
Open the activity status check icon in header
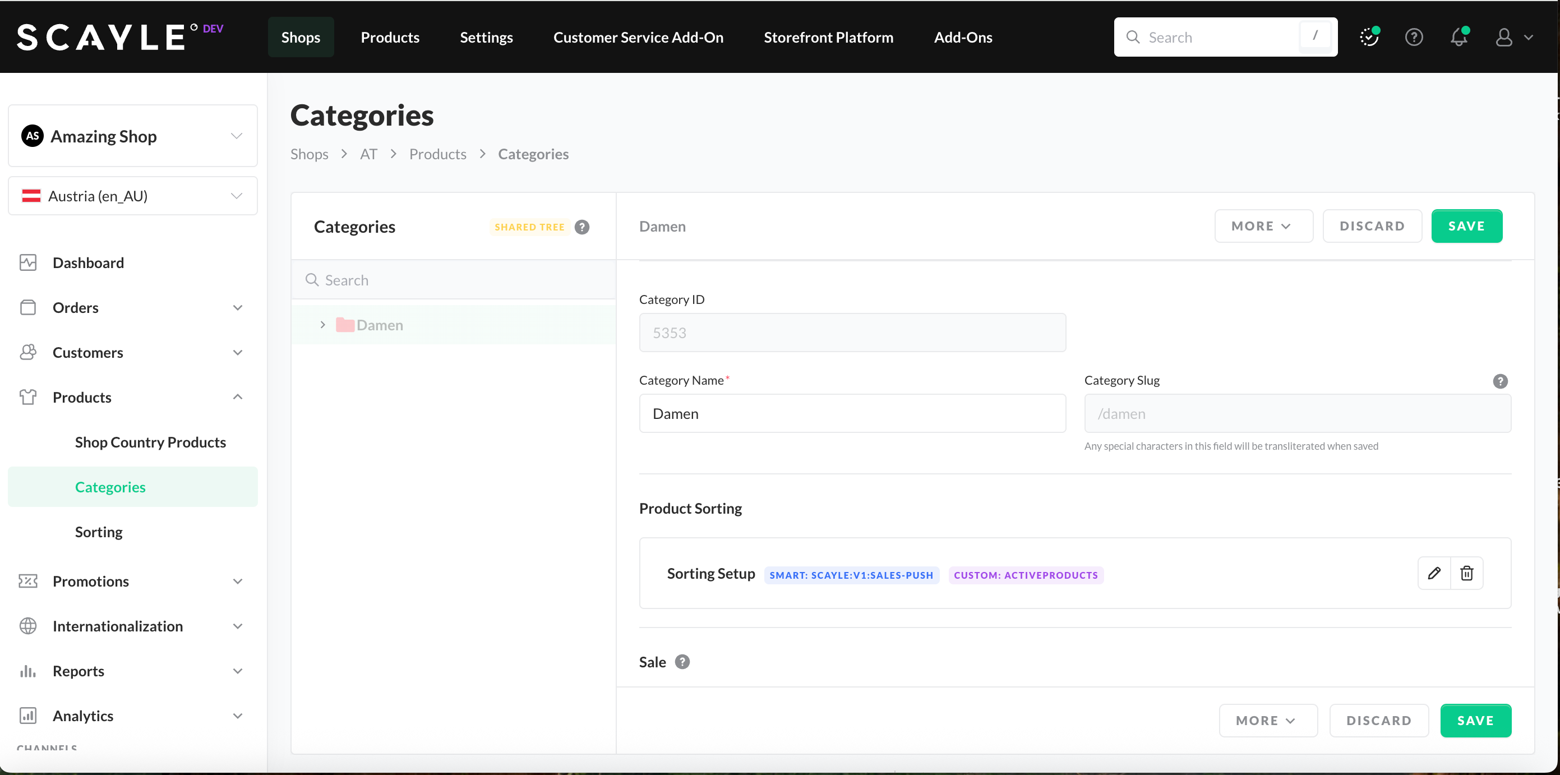click(1369, 37)
